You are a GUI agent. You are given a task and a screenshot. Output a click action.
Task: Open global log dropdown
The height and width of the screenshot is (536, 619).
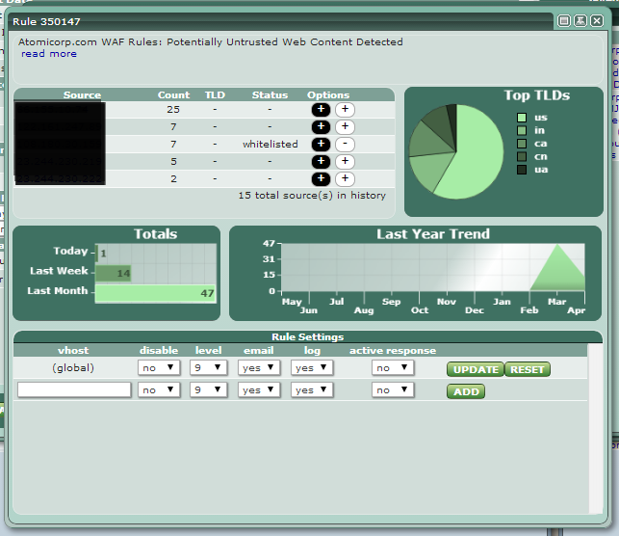click(312, 367)
